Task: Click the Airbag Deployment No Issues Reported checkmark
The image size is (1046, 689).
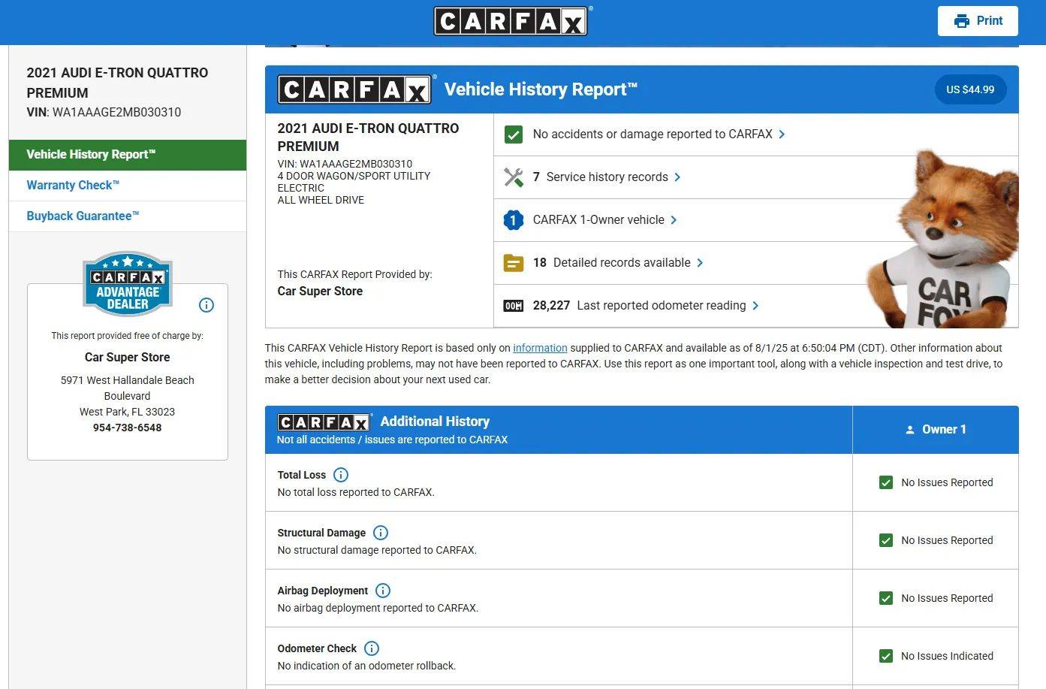Action: click(886, 598)
